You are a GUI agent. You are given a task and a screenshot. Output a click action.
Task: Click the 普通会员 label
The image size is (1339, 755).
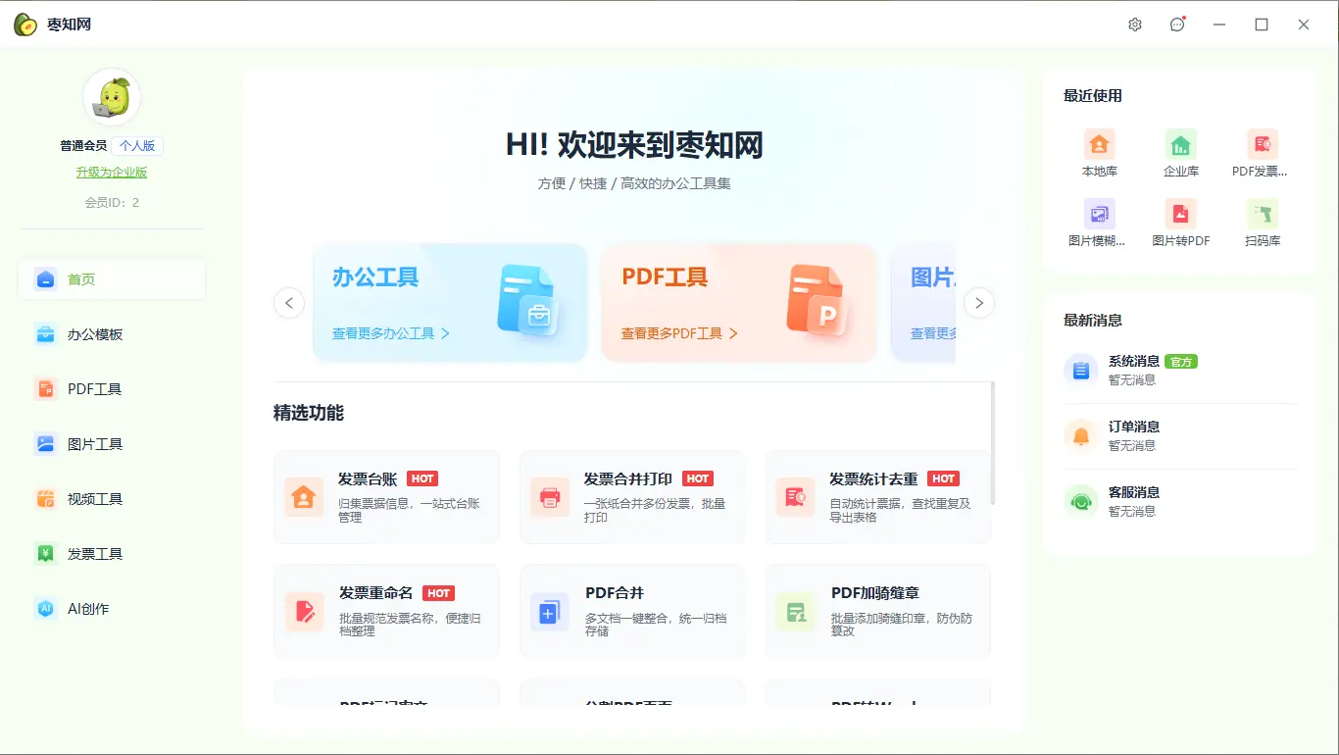click(83, 146)
